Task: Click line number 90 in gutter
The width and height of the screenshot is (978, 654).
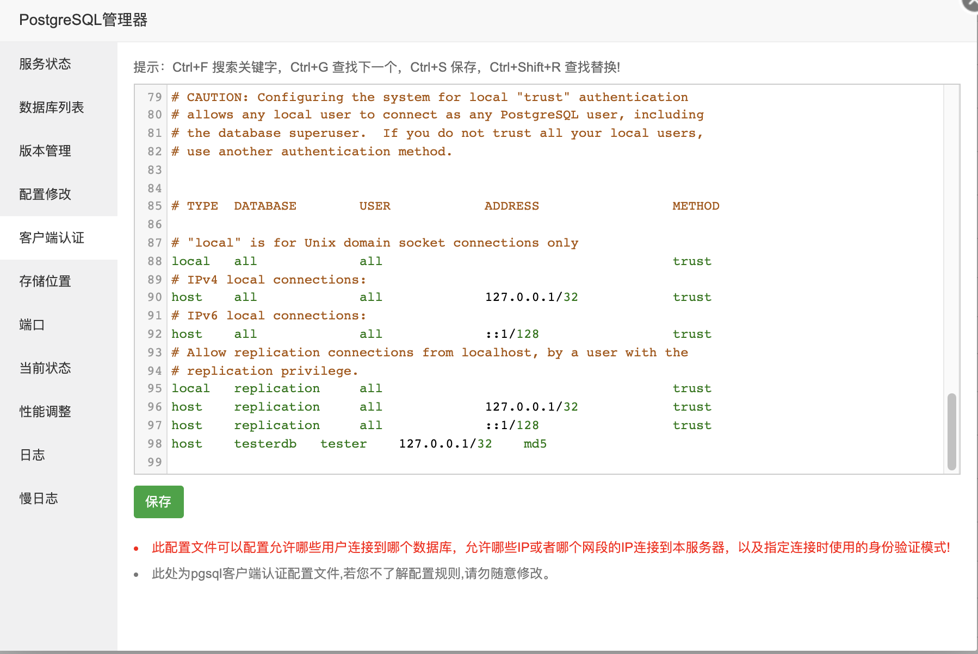Action: pos(154,297)
